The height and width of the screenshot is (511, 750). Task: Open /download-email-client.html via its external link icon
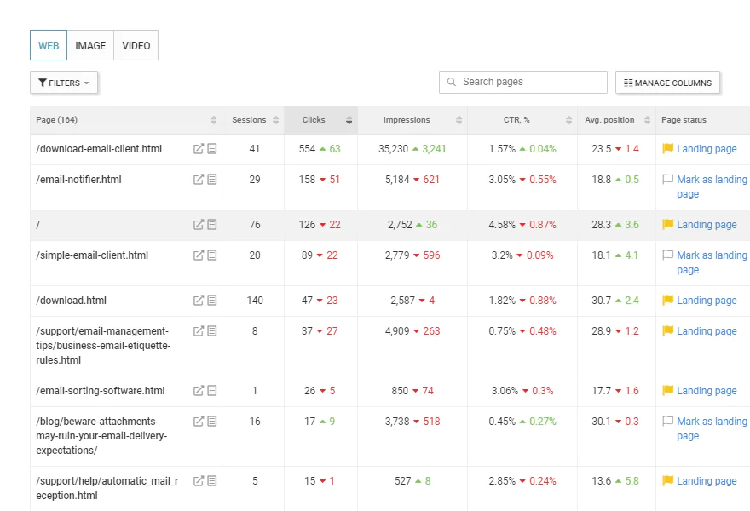coord(199,149)
